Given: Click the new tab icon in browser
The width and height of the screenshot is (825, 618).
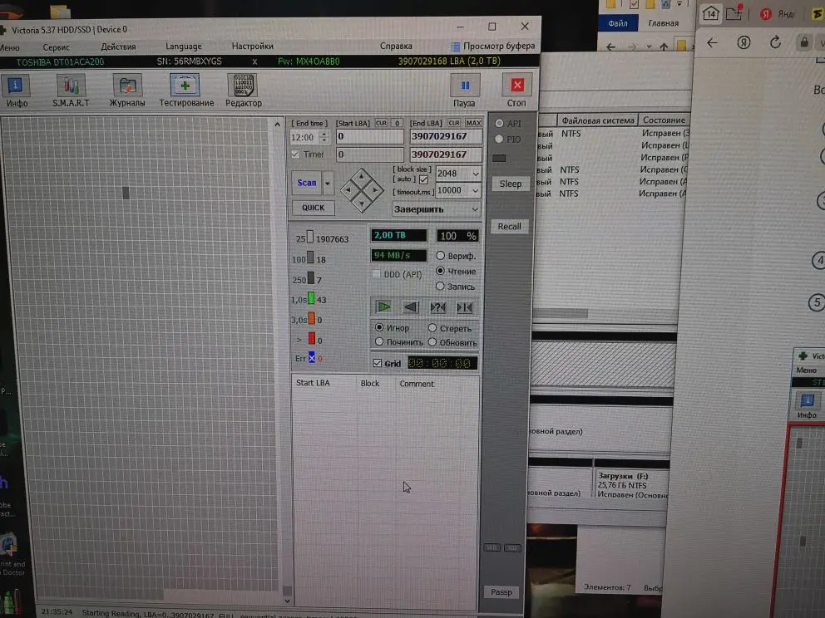Looking at the screenshot, I should (734, 12).
